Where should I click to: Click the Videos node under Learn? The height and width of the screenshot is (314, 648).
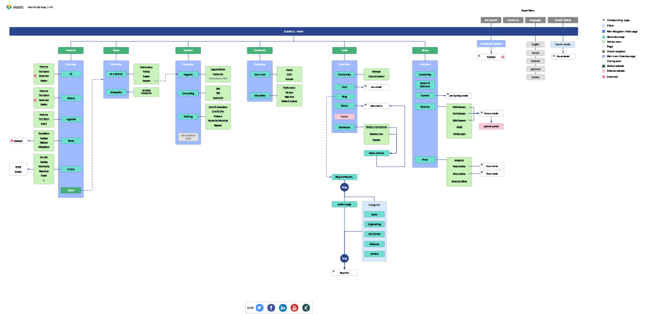pos(345,106)
